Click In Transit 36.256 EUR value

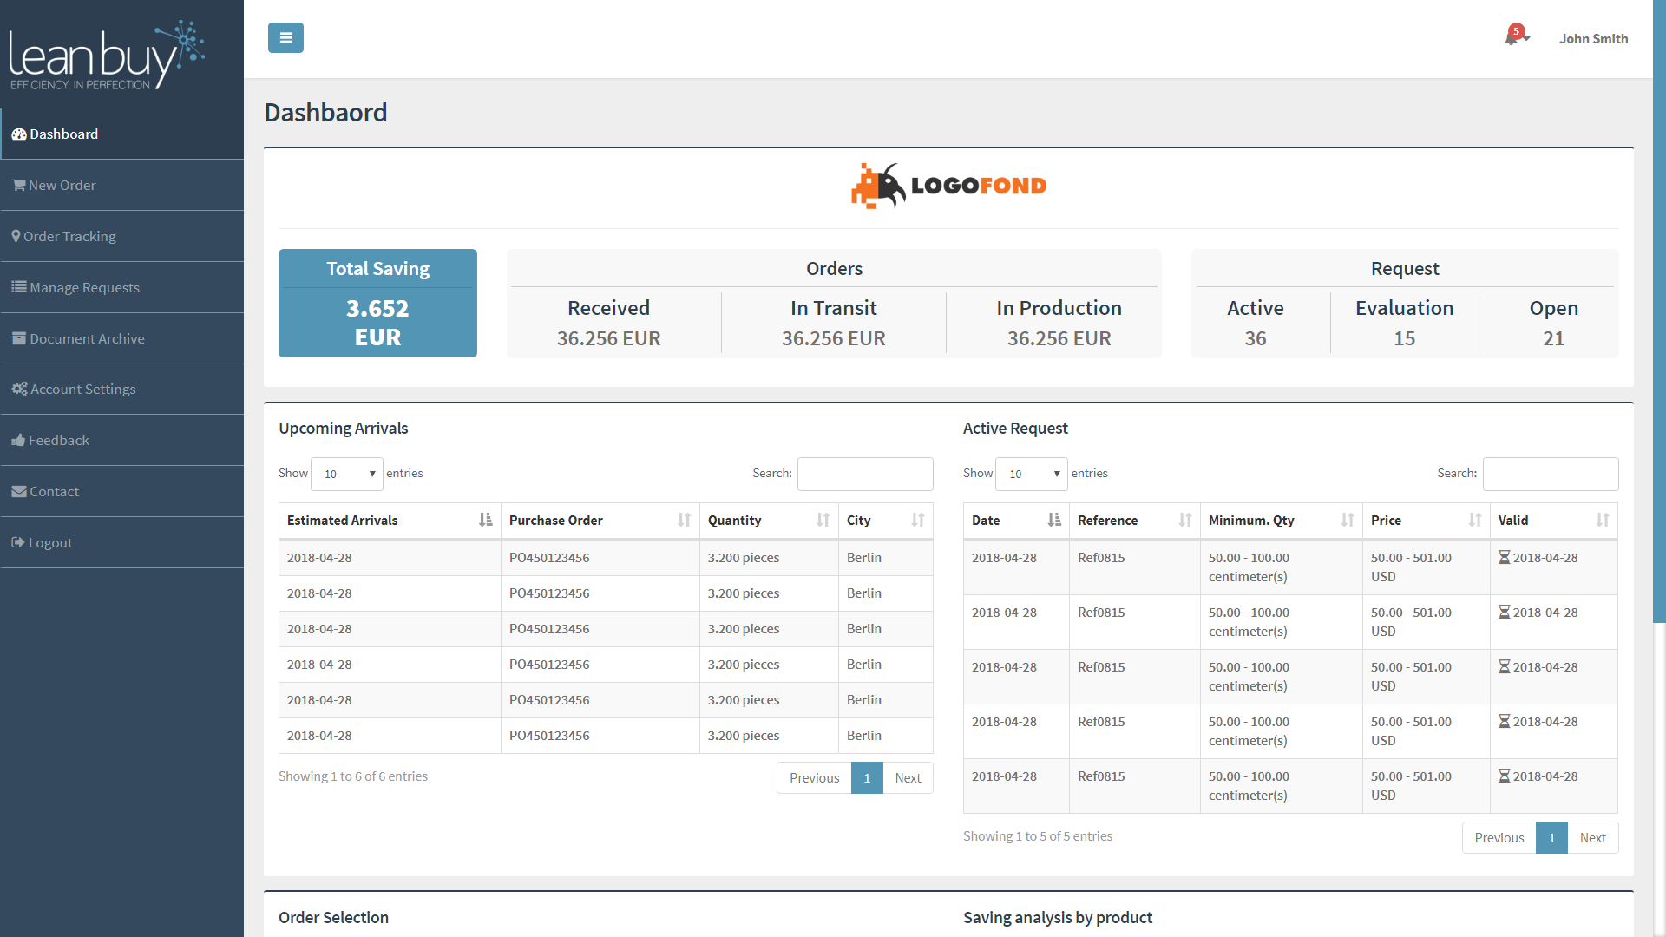pos(833,338)
